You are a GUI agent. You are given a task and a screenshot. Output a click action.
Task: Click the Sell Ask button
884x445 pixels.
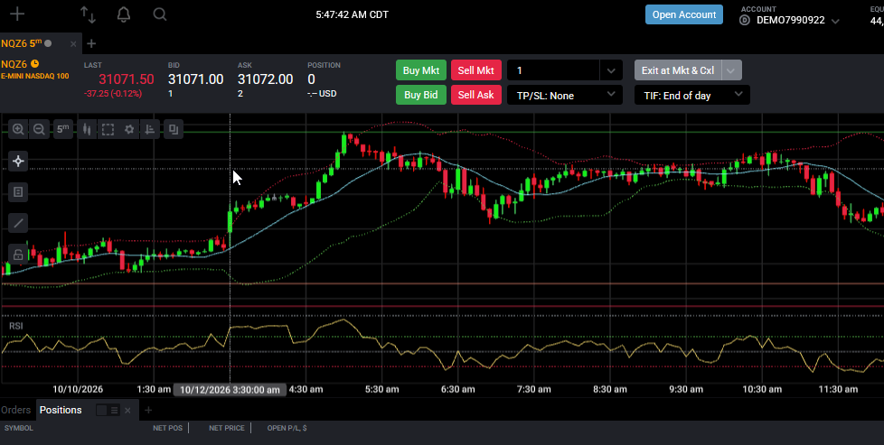pyautogui.click(x=475, y=95)
